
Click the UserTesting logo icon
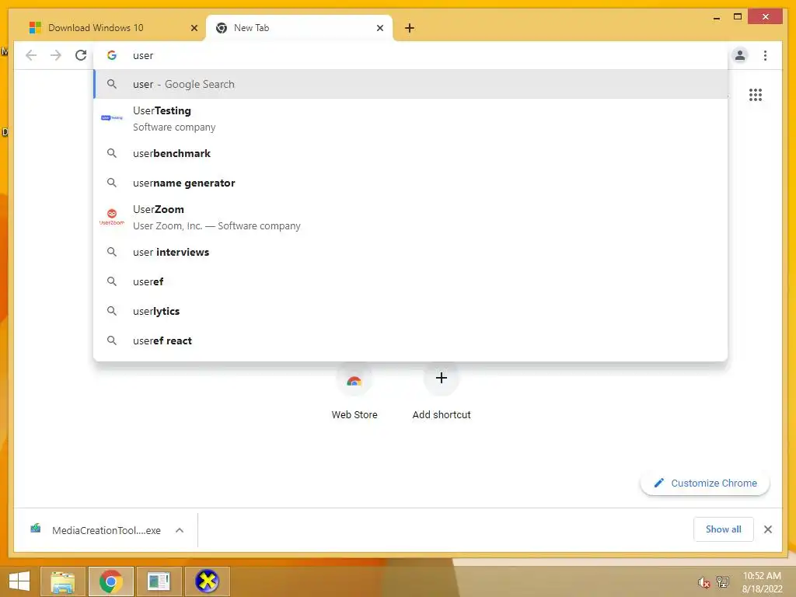[x=112, y=118]
